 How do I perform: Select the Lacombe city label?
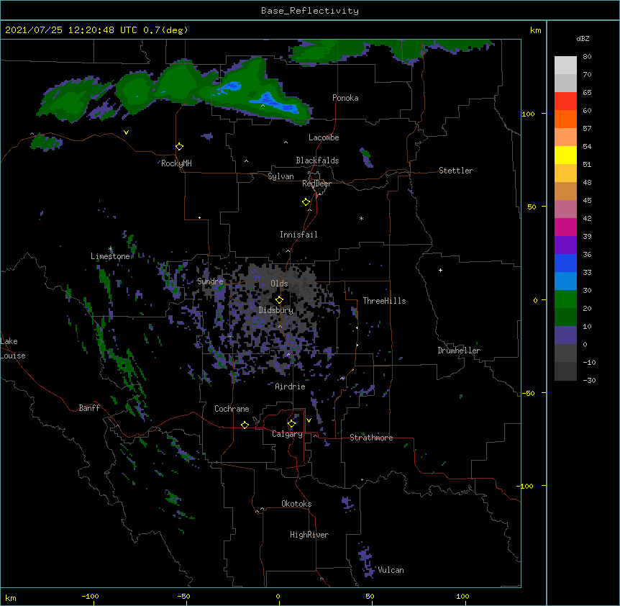click(x=324, y=137)
